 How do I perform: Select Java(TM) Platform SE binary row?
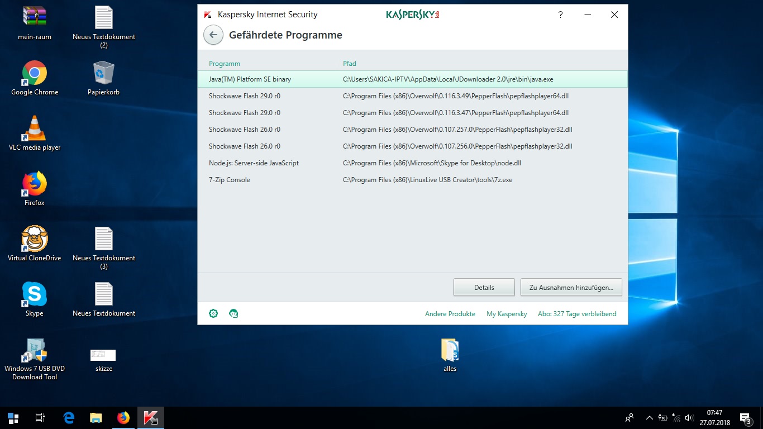[413, 79]
